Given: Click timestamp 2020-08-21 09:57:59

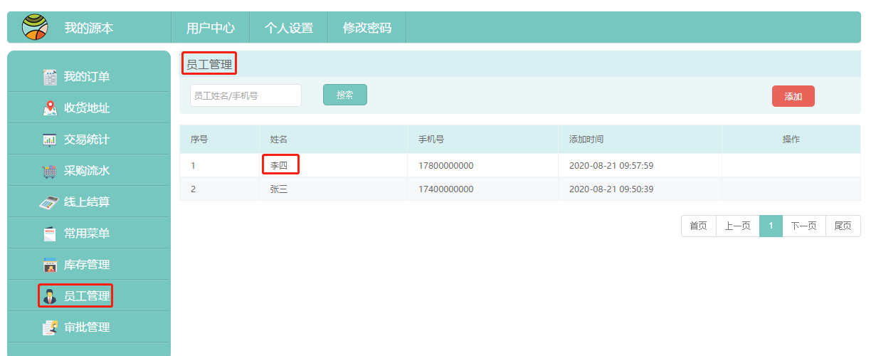Looking at the screenshot, I should point(611,165).
